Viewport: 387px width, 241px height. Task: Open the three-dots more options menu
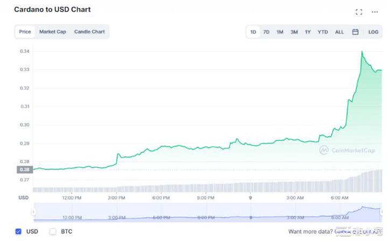[x=375, y=12]
